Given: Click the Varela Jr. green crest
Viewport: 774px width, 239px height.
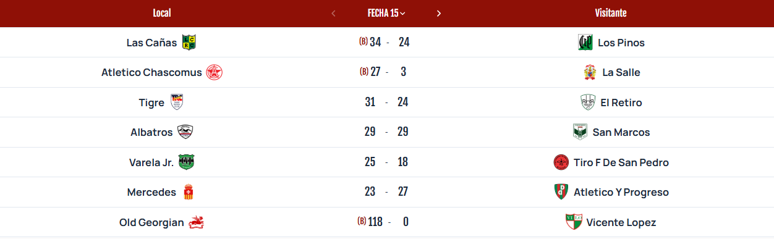Looking at the screenshot, I should (x=186, y=162).
